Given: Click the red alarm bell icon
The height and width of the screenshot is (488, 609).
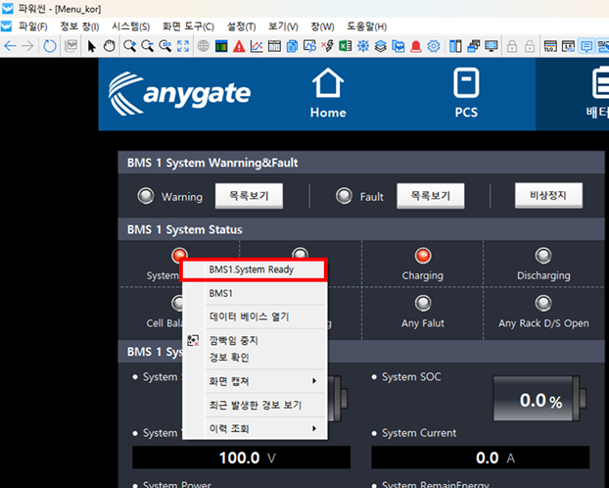Looking at the screenshot, I should 416,46.
